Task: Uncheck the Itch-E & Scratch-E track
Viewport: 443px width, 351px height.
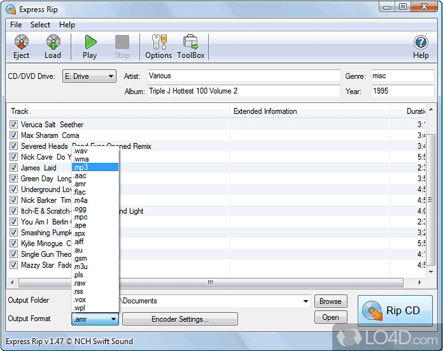Action: click(x=13, y=211)
